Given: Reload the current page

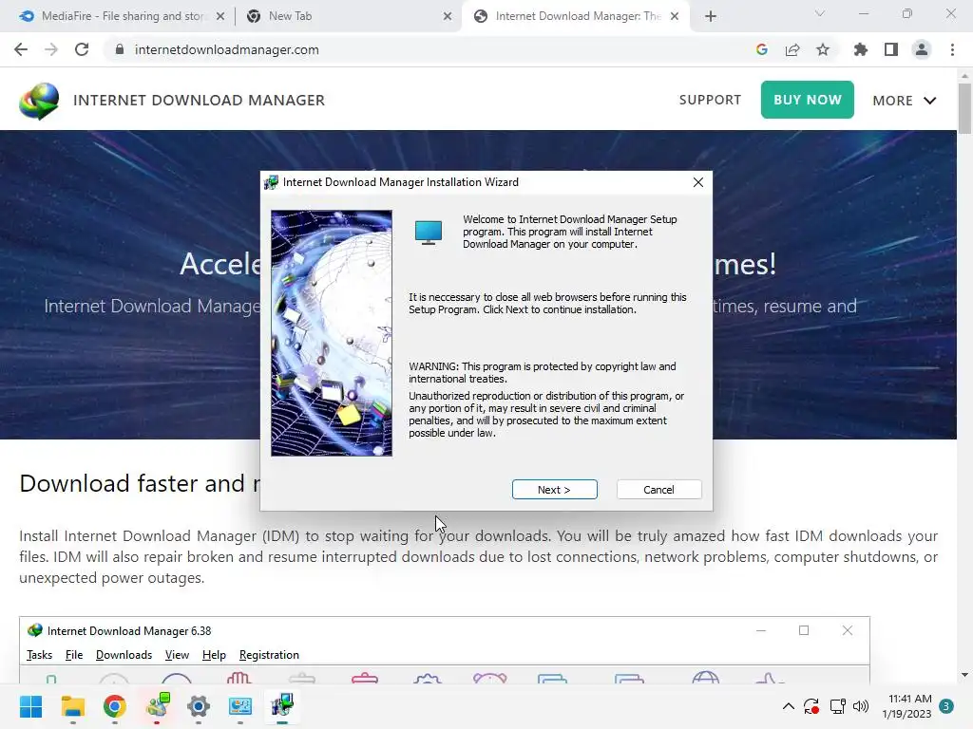Looking at the screenshot, I should coord(82,49).
